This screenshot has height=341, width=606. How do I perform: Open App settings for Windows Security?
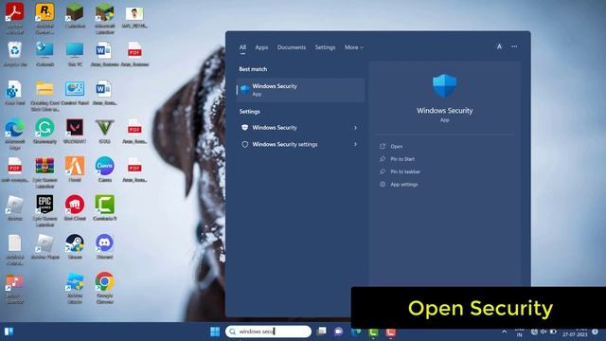(x=404, y=185)
